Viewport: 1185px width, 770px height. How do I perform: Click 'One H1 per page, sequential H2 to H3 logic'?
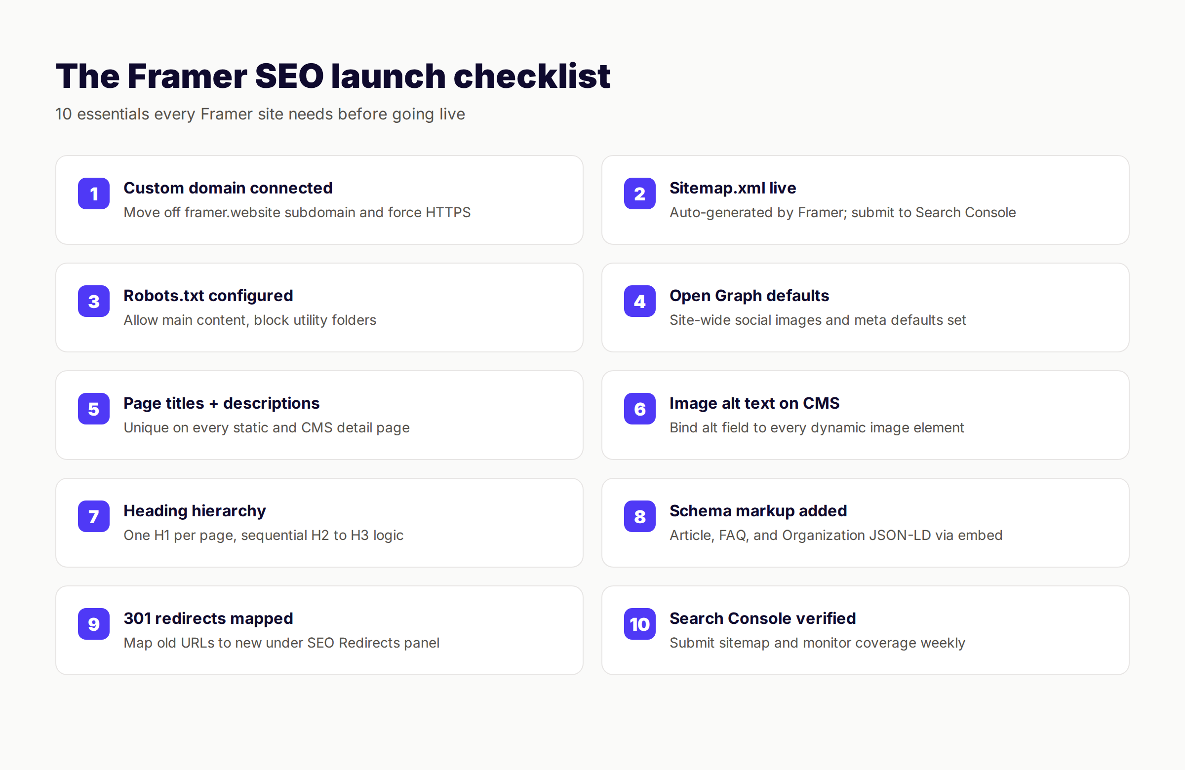pos(263,535)
